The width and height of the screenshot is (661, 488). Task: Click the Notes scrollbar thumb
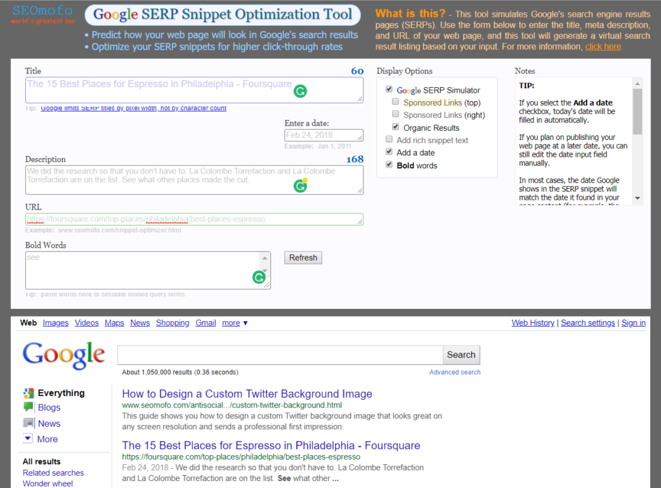pos(638,112)
